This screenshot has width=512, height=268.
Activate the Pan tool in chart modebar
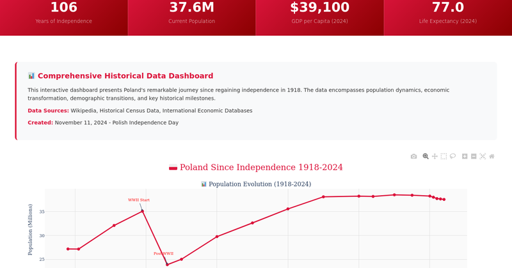[x=435, y=156]
